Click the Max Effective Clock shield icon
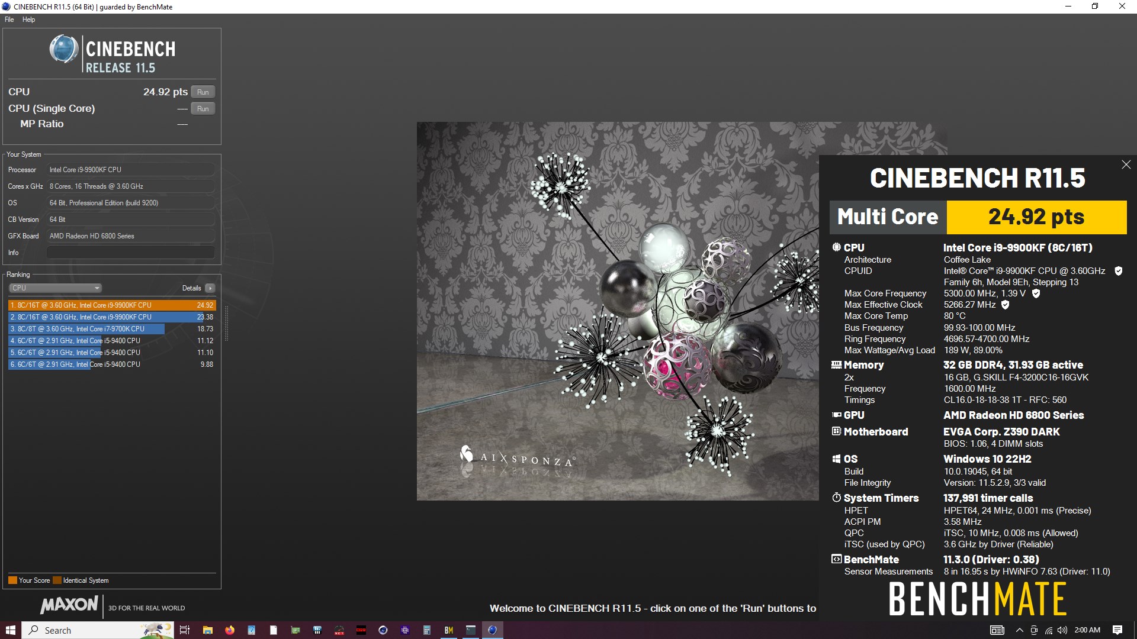Viewport: 1137px width, 639px height. click(1005, 305)
